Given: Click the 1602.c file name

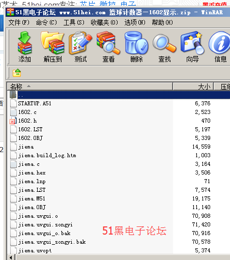Looking at the screenshot, I should point(27,112).
